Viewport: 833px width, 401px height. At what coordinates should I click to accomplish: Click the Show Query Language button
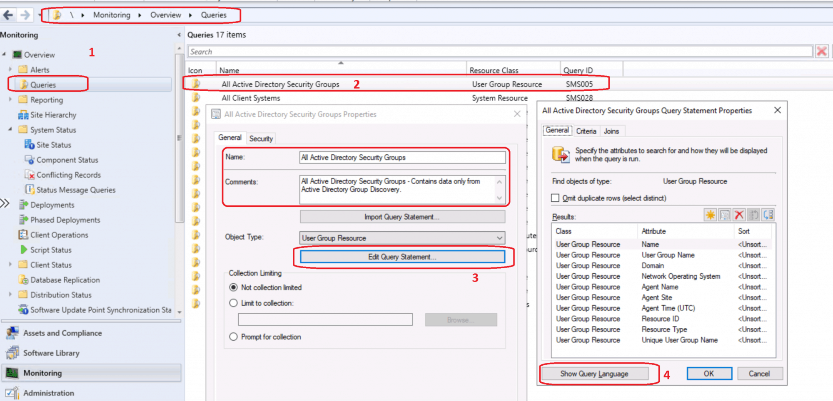(594, 374)
